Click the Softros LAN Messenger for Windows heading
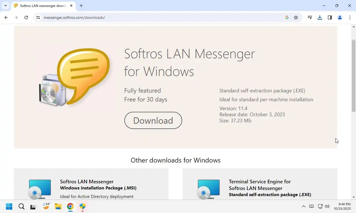The height and width of the screenshot is (213, 356). click(189, 62)
